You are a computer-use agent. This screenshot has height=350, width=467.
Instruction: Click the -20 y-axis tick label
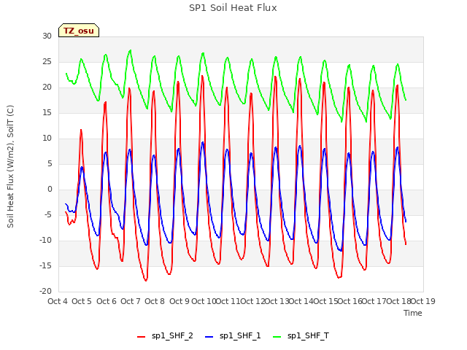point(45,292)
